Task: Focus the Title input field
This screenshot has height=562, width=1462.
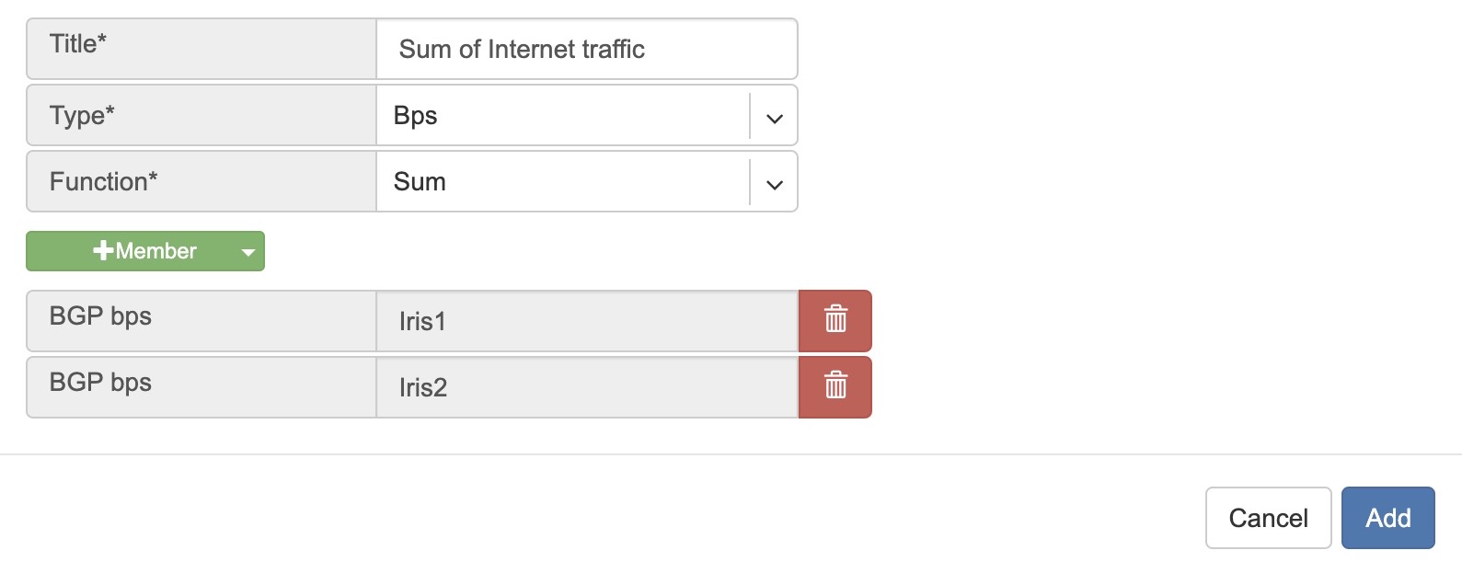Action: click(x=586, y=49)
